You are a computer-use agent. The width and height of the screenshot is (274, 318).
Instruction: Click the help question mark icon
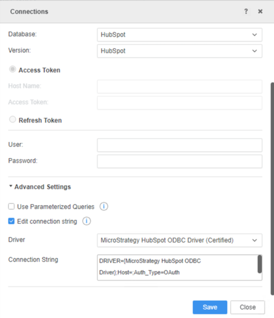(246, 11)
